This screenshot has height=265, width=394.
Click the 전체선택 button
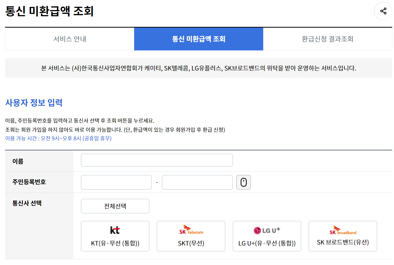coord(115,206)
